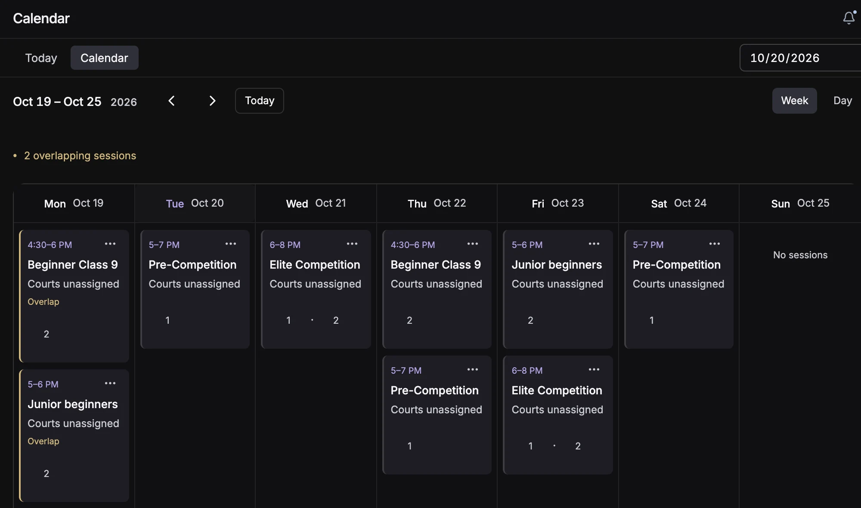Open options menu for Saturday Pre-Competition

point(715,244)
